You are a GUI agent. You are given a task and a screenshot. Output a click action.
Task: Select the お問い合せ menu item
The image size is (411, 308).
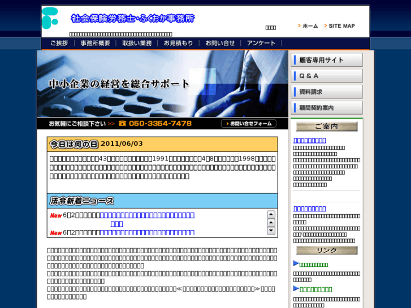220,44
